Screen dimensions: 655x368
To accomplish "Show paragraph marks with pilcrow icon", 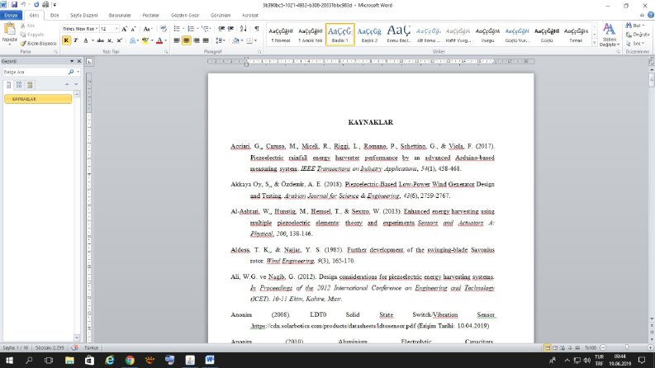I will tap(257, 29).
